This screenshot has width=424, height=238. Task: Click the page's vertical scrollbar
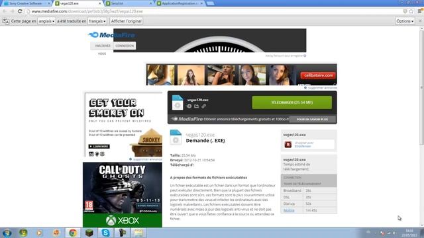(x=421, y=87)
